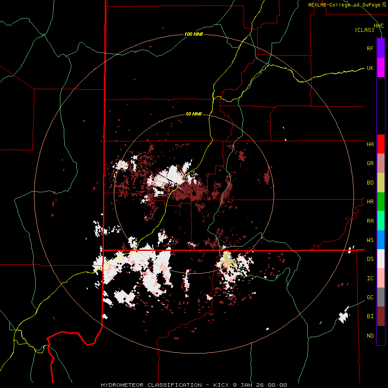388x388 pixels.
Task: Click the GR legend label
Action: [370, 163]
